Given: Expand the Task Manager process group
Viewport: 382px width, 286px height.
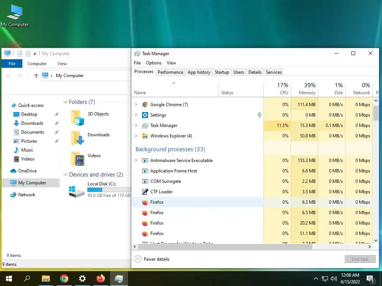Looking at the screenshot, I should [x=136, y=125].
